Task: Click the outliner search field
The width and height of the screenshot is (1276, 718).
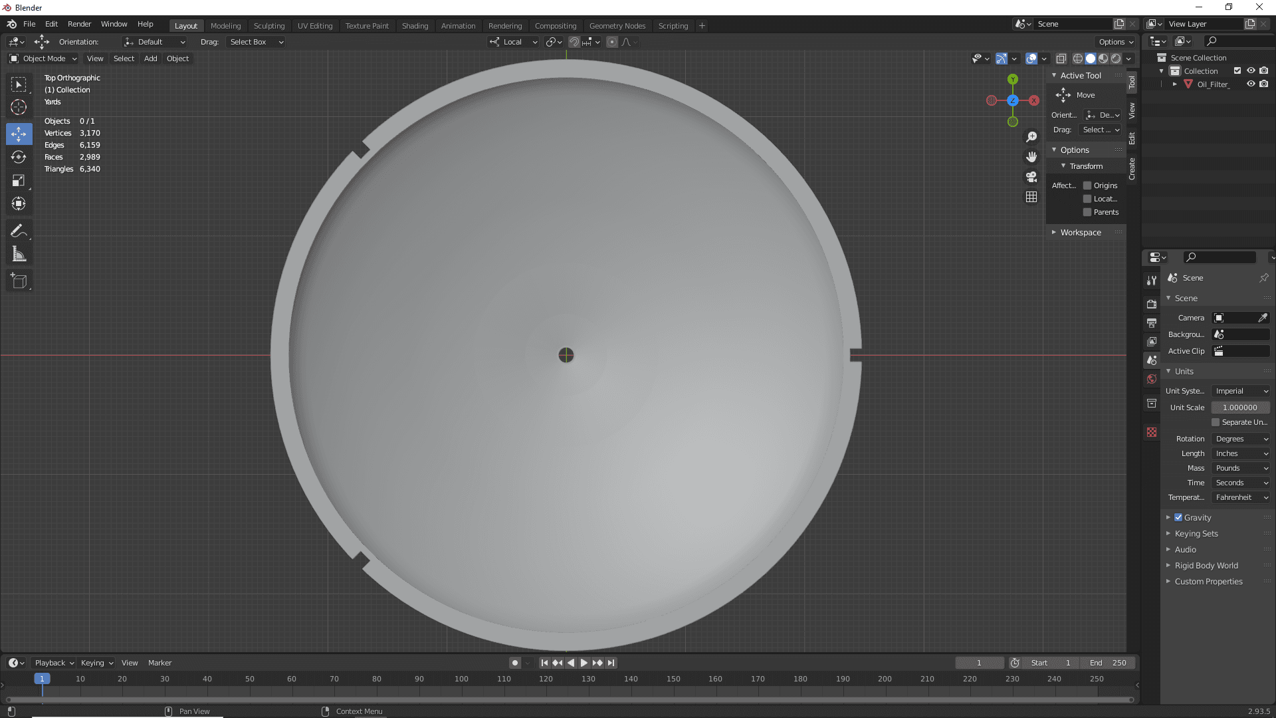Action: click(x=1240, y=41)
